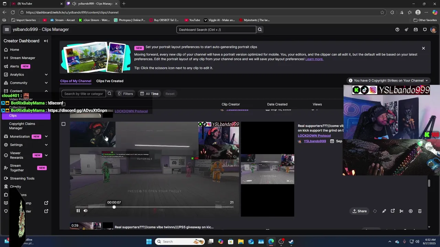Open the hamburger menu beside Clips Manager title

coord(7,30)
